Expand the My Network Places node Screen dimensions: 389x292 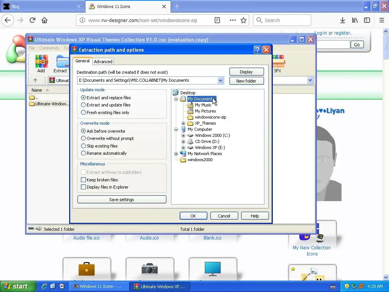point(176,154)
